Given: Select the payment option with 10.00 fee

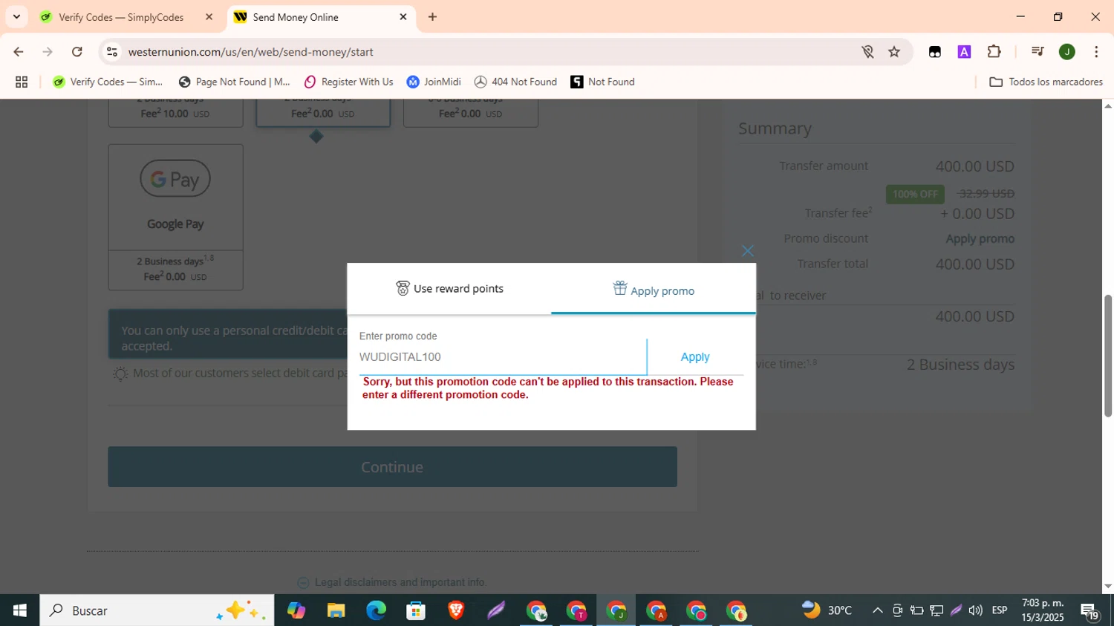Looking at the screenshot, I should 175,113.
